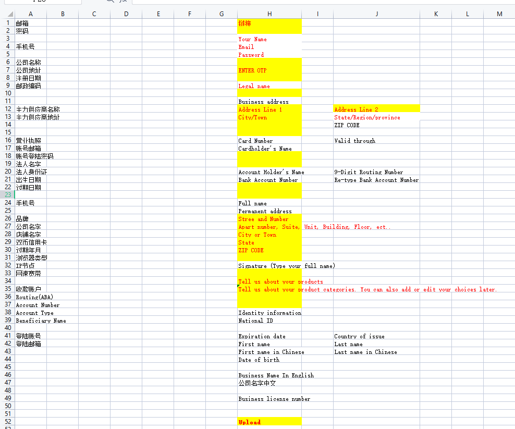Click the 'Business address' cell

click(269, 101)
